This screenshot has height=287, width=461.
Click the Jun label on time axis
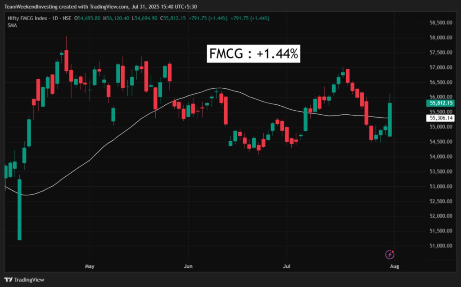click(188, 266)
